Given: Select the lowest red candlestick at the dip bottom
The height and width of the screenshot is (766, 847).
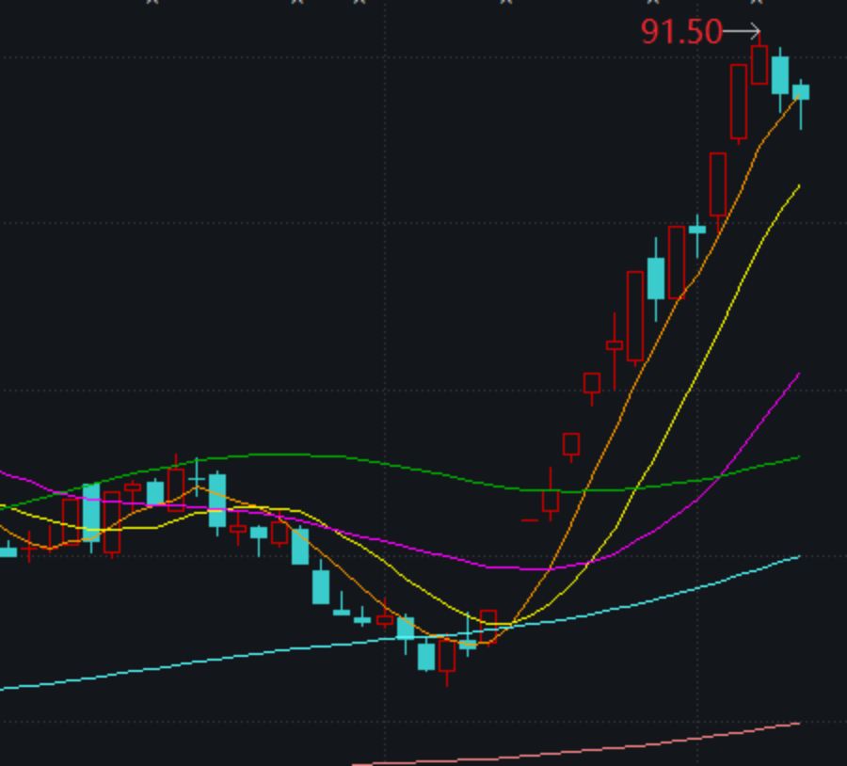Looking at the screenshot, I should (x=447, y=656).
